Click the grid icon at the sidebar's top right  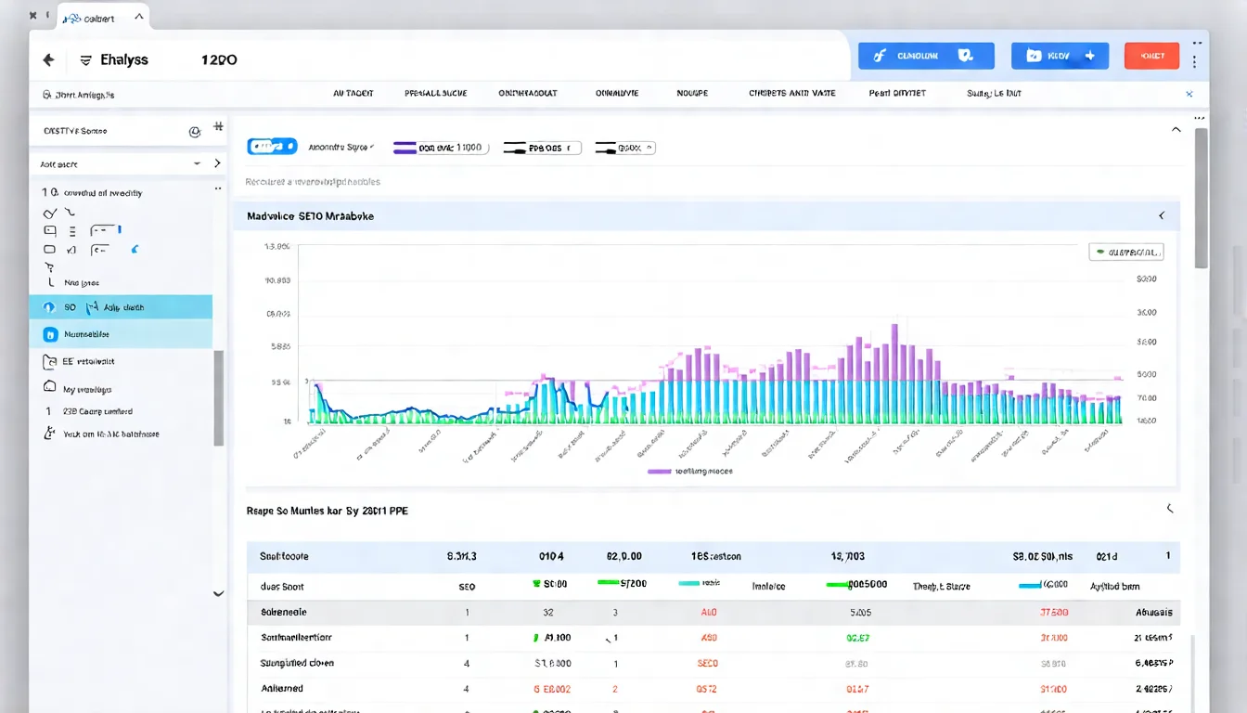pyautogui.click(x=218, y=126)
